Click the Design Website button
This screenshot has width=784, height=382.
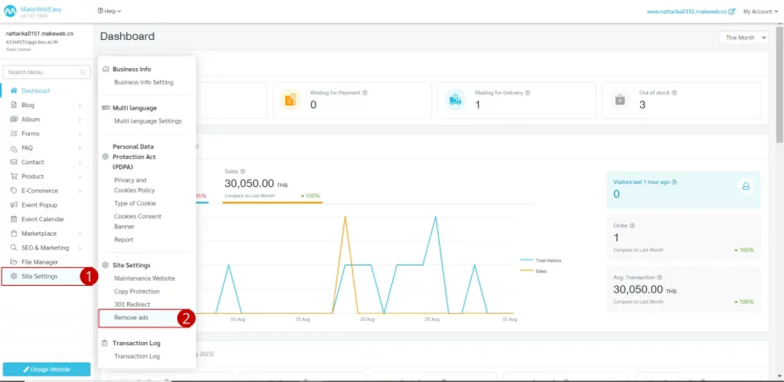pyautogui.click(x=47, y=369)
